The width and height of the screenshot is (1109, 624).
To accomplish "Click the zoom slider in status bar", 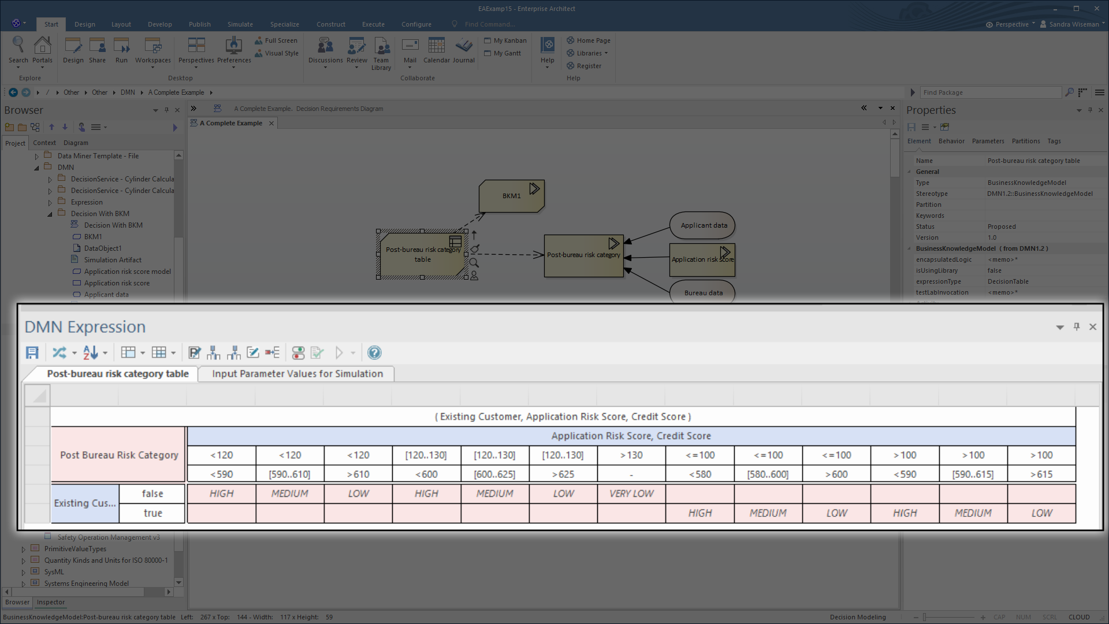I will 924,617.
